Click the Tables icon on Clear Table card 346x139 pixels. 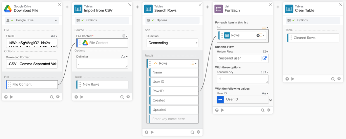pos(289,9)
